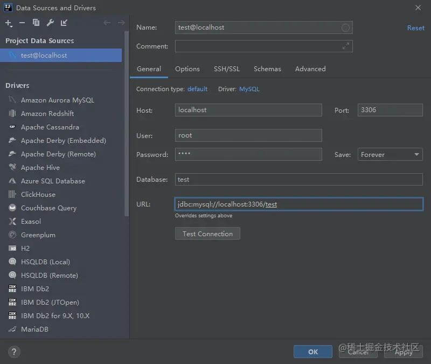Image resolution: width=431 pixels, height=364 pixels.
Task: Open help with the question mark button
Action: click(x=14, y=352)
